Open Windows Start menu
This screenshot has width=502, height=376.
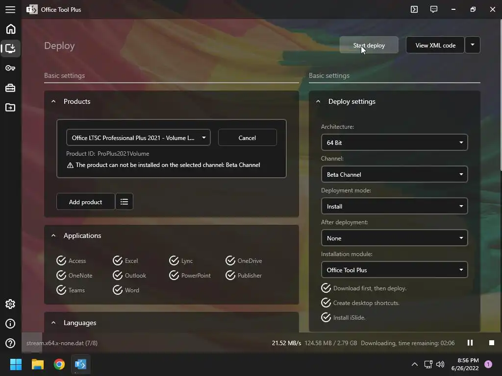[x=16, y=364]
